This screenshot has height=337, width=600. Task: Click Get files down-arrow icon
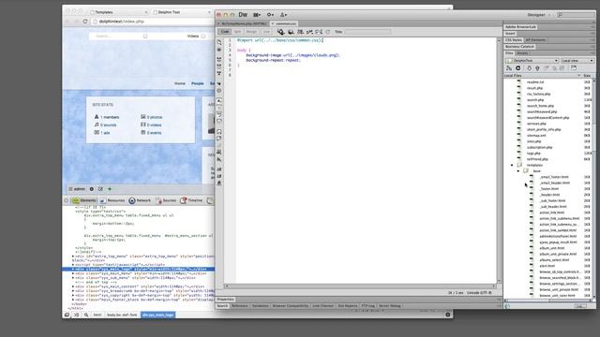click(529, 68)
